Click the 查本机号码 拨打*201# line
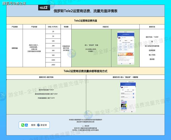This screenshot has height=140, width=171. pos(46,90)
